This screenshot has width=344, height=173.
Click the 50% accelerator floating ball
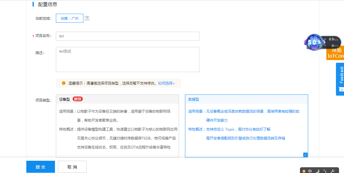pos(314,43)
